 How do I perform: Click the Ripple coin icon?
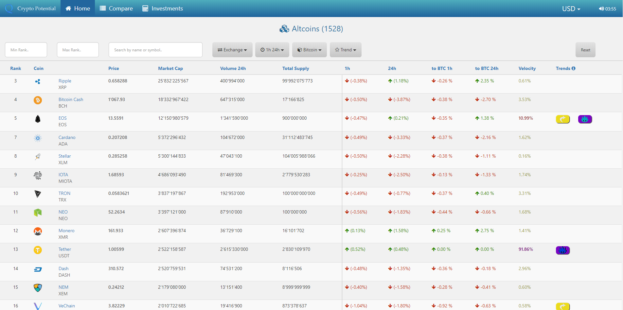pyautogui.click(x=38, y=81)
